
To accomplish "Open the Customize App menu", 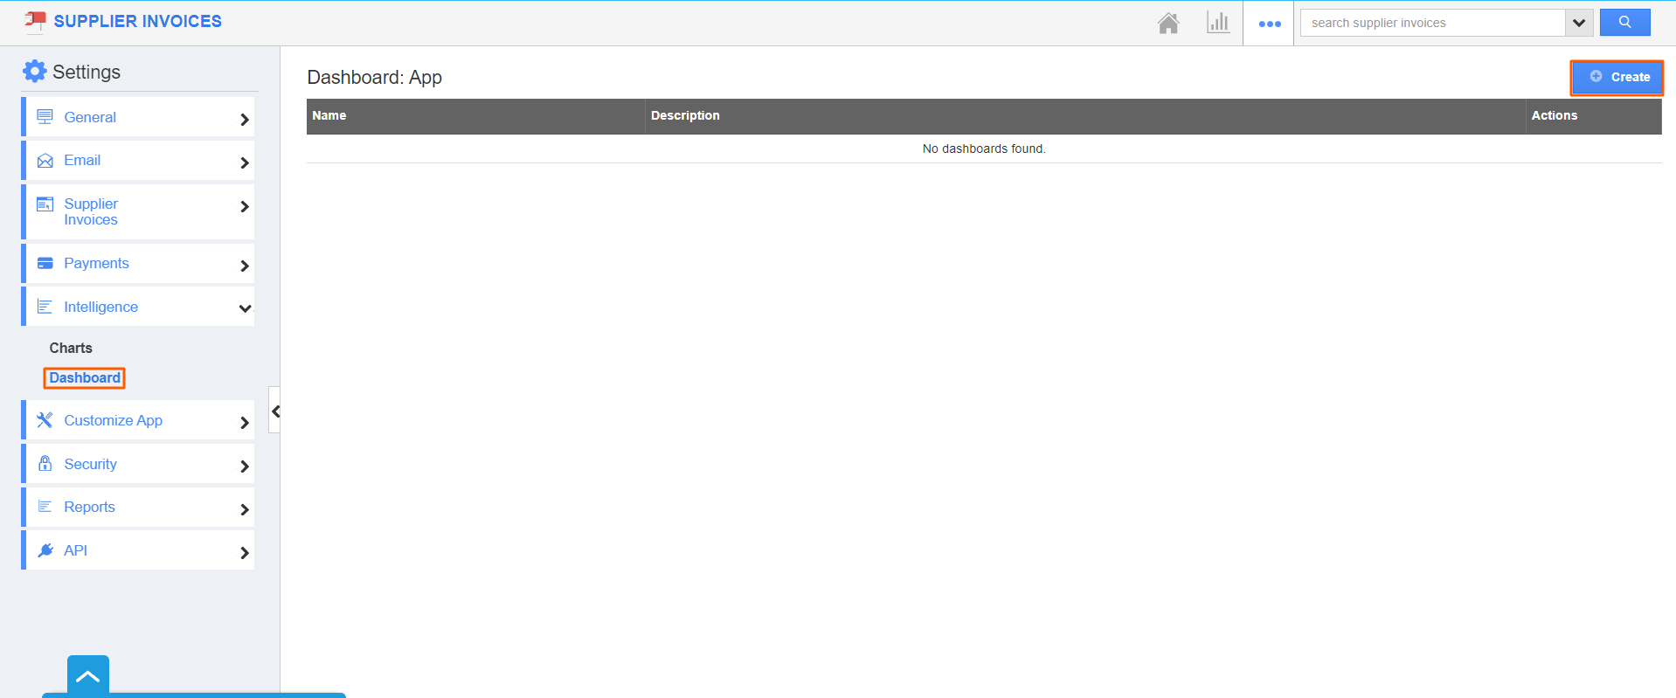I will tap(140, 420).
